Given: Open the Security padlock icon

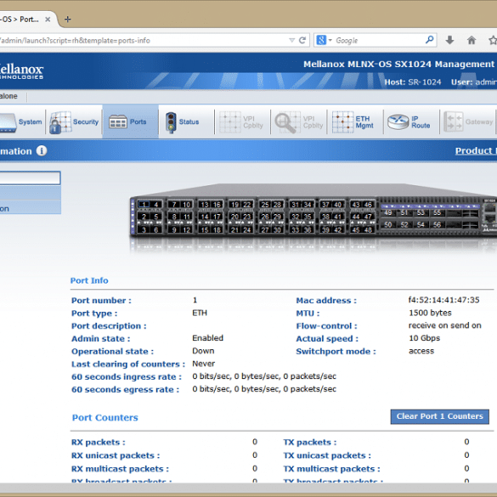Looking at the screenshot, I should click(x=59, y=122).
